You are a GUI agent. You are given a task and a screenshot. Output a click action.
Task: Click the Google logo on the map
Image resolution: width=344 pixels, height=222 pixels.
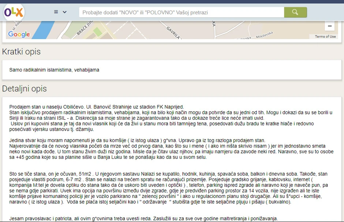19,34
